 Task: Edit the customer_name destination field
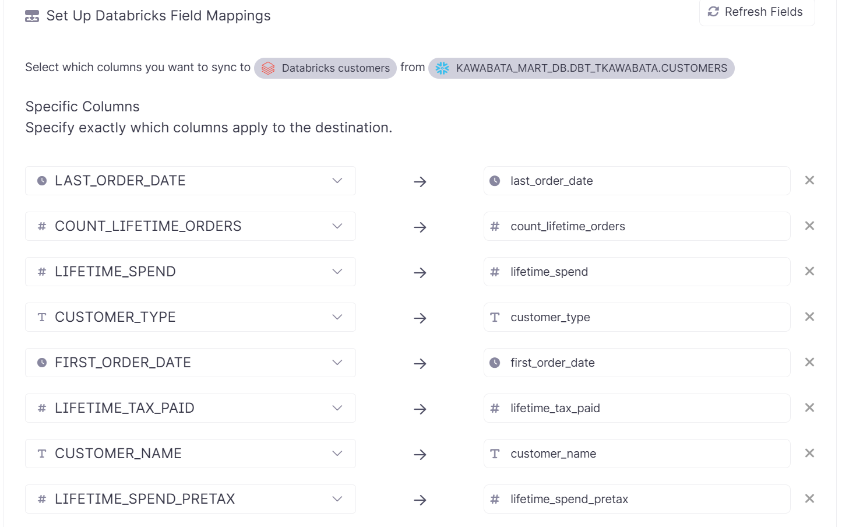click(x=636, y=454)
